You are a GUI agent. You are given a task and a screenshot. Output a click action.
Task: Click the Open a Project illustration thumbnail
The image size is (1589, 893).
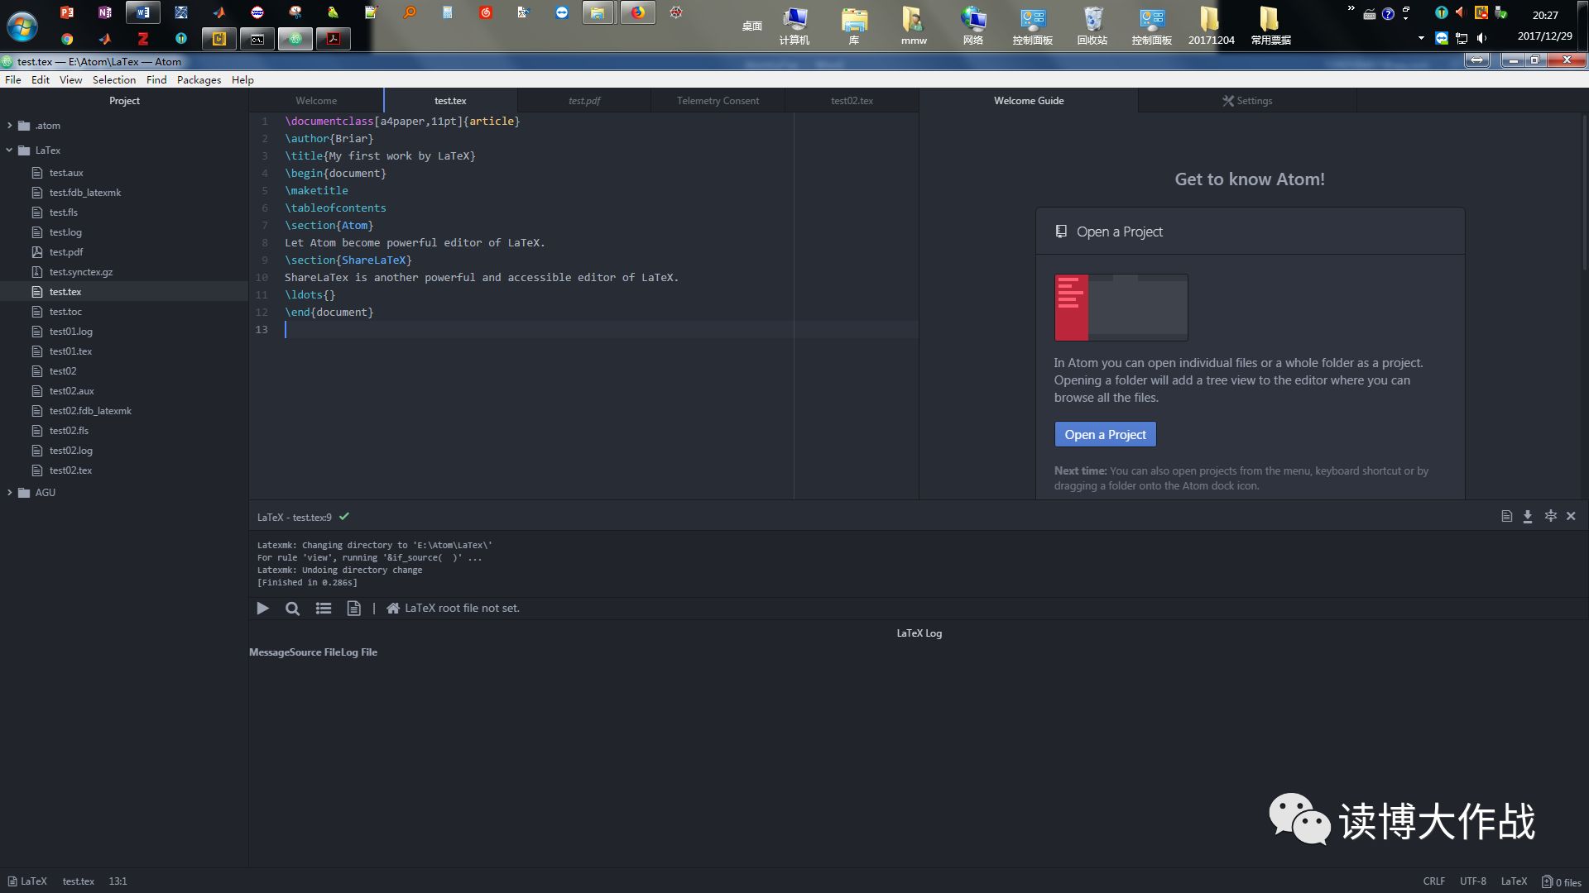pos(1121,308)
